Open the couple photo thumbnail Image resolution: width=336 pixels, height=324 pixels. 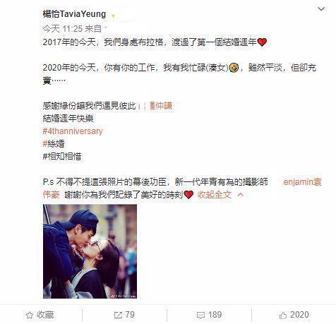point(90,251)
